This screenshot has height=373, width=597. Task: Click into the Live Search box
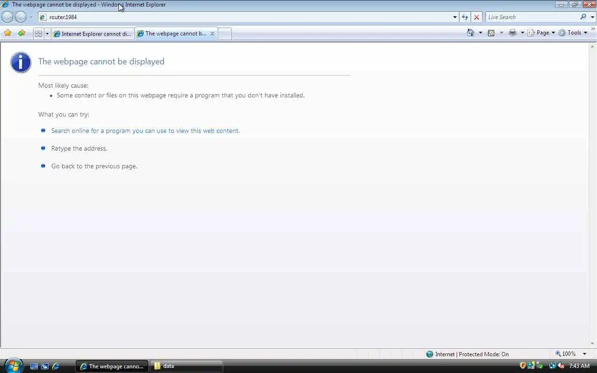[x=532, y=17]
